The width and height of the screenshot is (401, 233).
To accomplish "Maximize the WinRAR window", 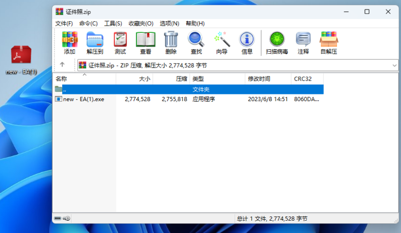I will tap(367, 12).
